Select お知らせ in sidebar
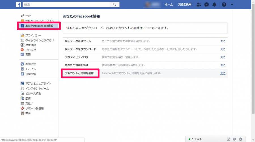 [31, 64]
